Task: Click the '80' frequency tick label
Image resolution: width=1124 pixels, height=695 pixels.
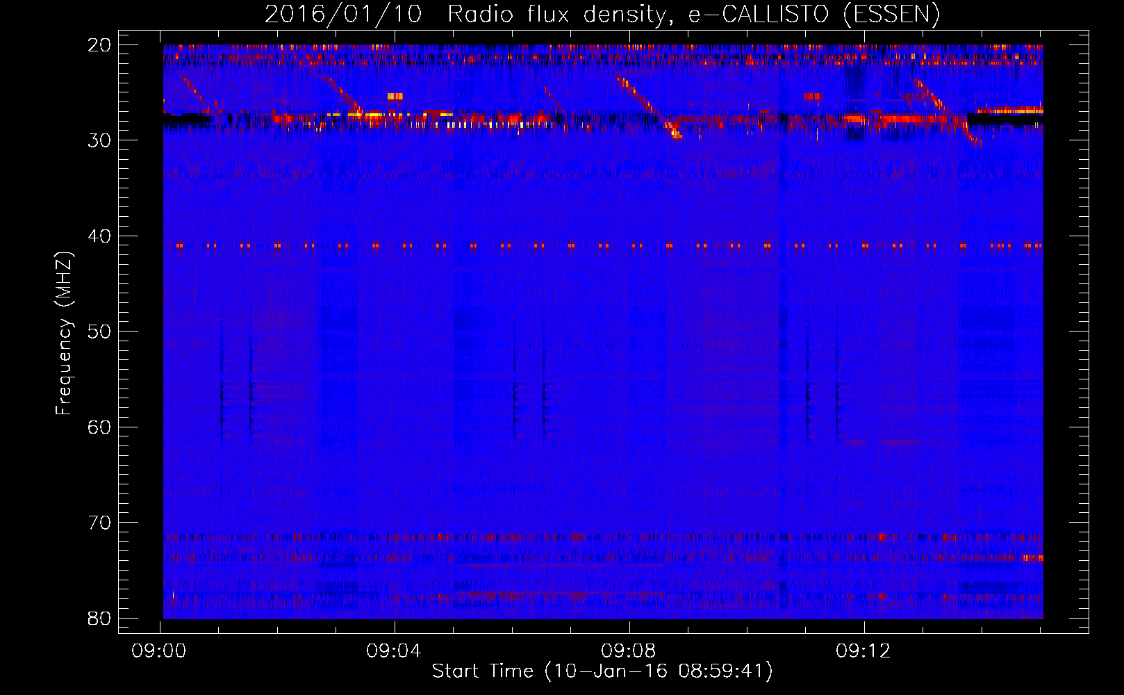Action: point(100,618)
